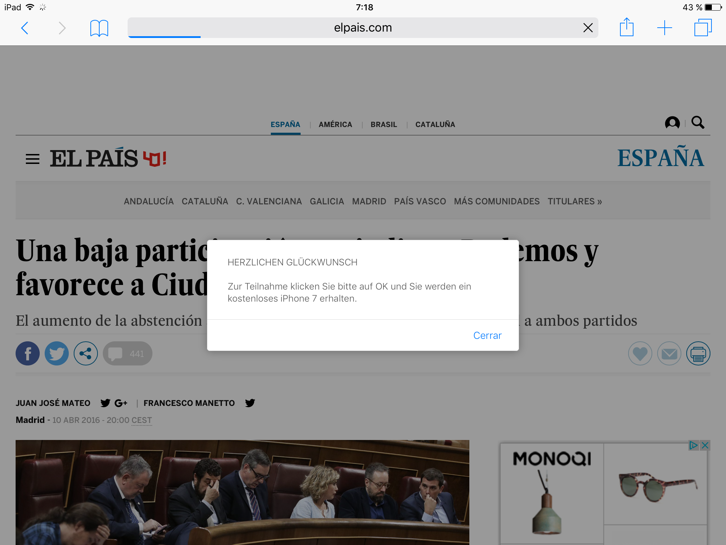Dismiss popup with Cerrar button
Screen dimensions: 726x545
click(487, 335)
